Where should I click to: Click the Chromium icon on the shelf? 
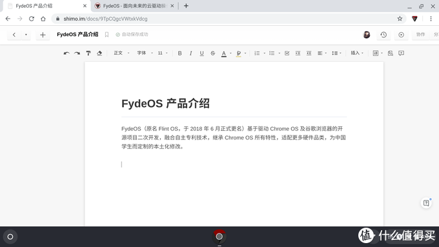click(x=219, y=237)
